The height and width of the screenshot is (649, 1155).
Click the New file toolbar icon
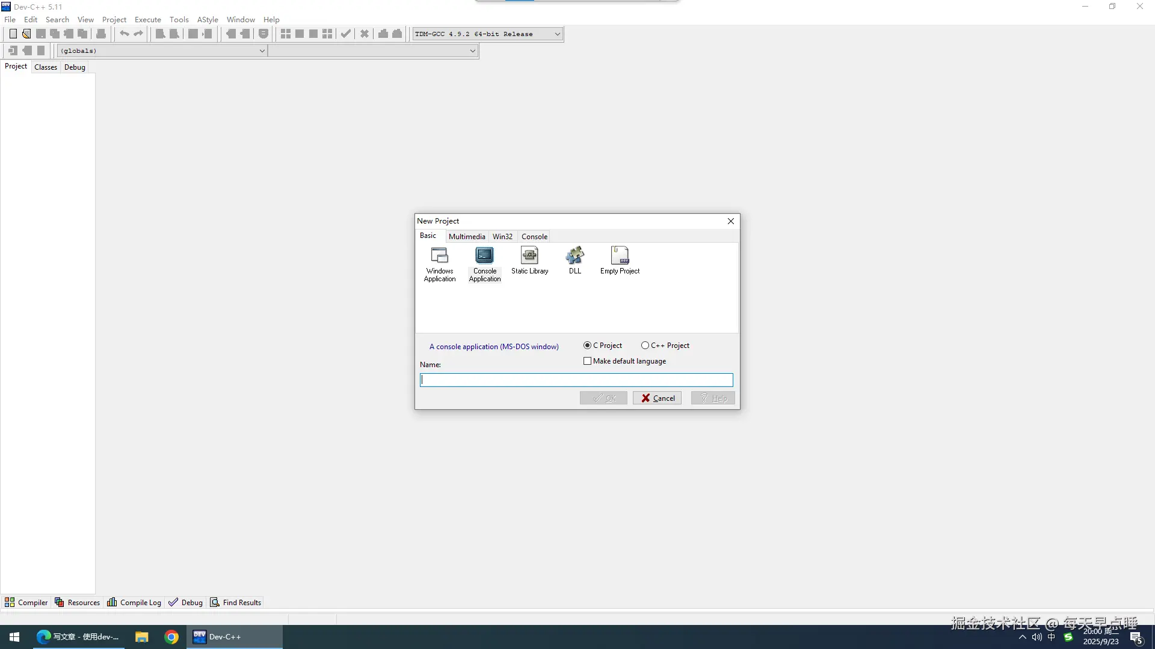[13, 34]
